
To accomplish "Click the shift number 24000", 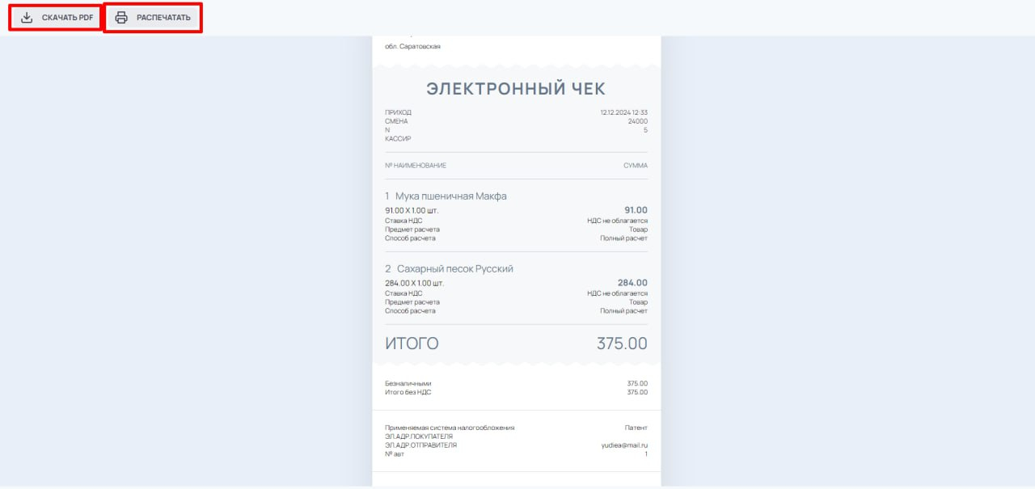I will 638,121.
